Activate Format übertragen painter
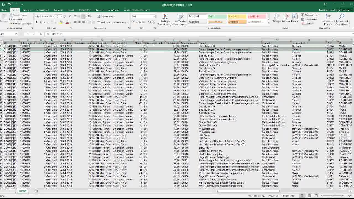 20,23
